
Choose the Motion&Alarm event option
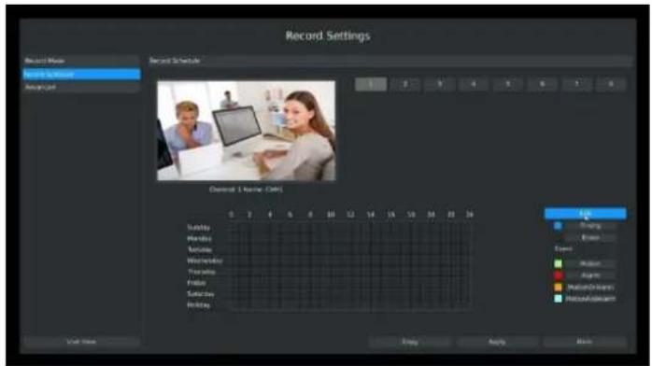(590, 299)
